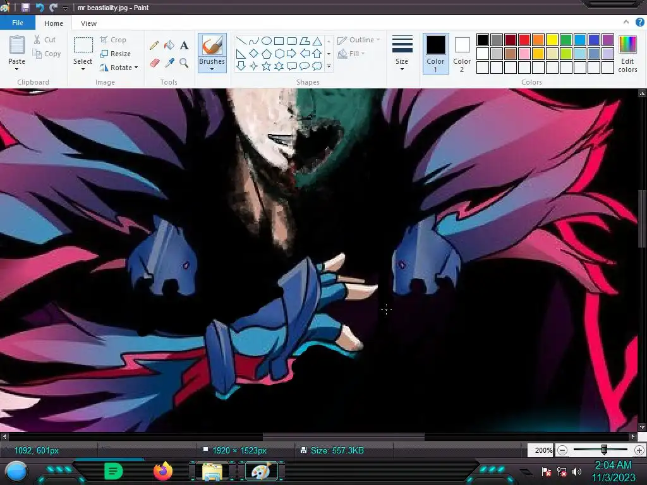This screenshot has width=647, height=485.
Task: Click the zoom out minus button
Action: (x=562, y=450)
